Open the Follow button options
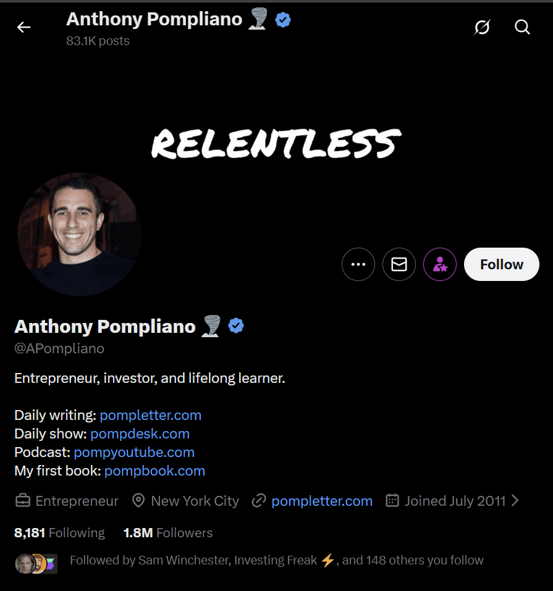 tap(501, 264)
